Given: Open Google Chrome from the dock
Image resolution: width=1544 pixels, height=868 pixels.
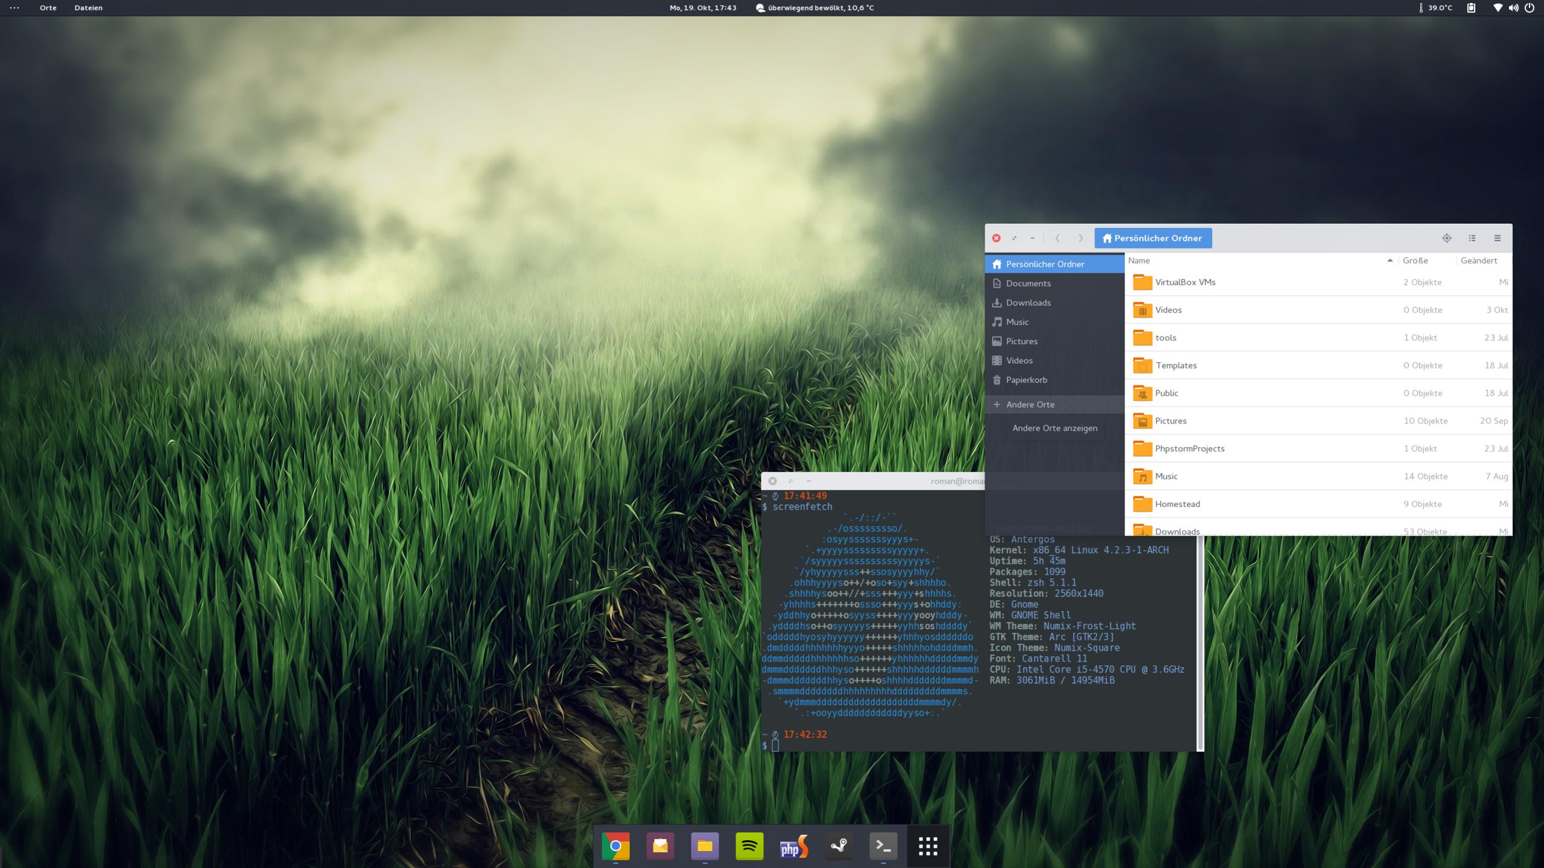Looking at the screenshot, I should [615, 846].
